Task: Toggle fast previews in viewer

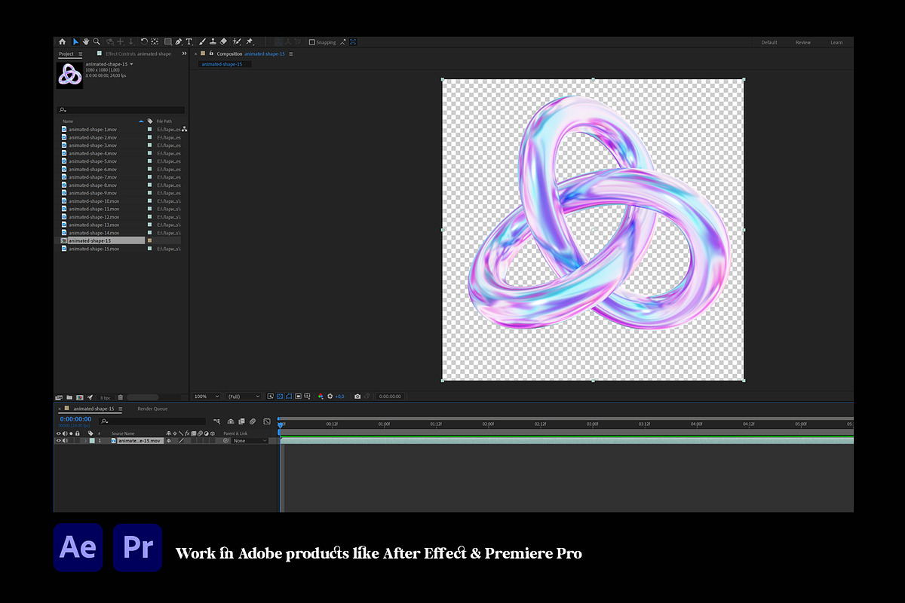Action: tap(270, 396)
